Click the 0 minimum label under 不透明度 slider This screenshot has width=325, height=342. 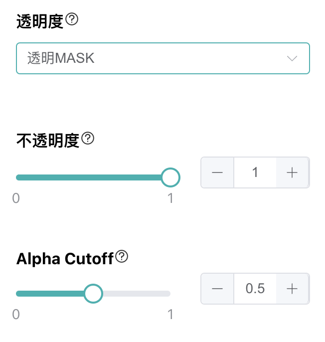pyautogui.click(x=16, y=198)
